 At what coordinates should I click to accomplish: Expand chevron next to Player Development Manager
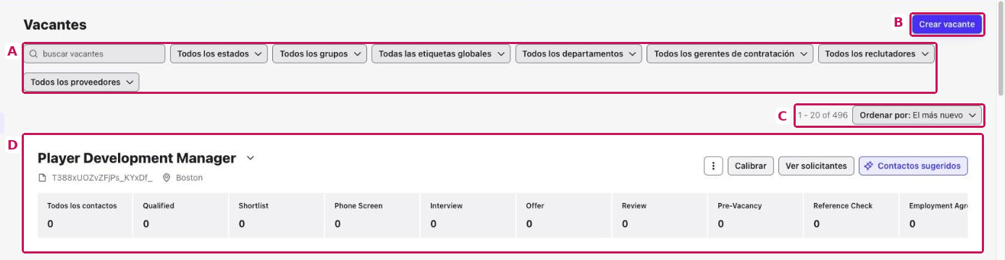251,157
